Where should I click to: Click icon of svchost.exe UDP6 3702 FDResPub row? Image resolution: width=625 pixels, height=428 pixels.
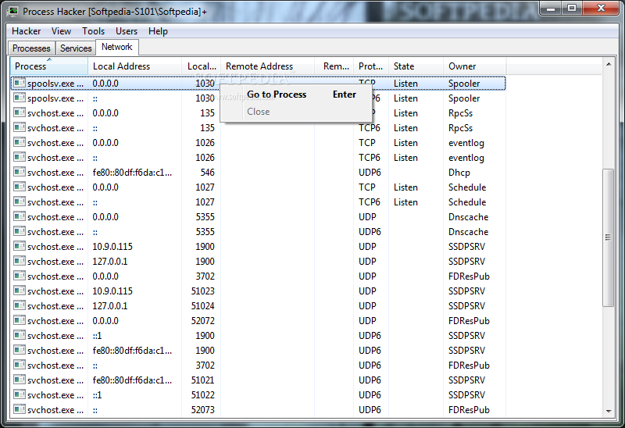[x=19, y=365]
